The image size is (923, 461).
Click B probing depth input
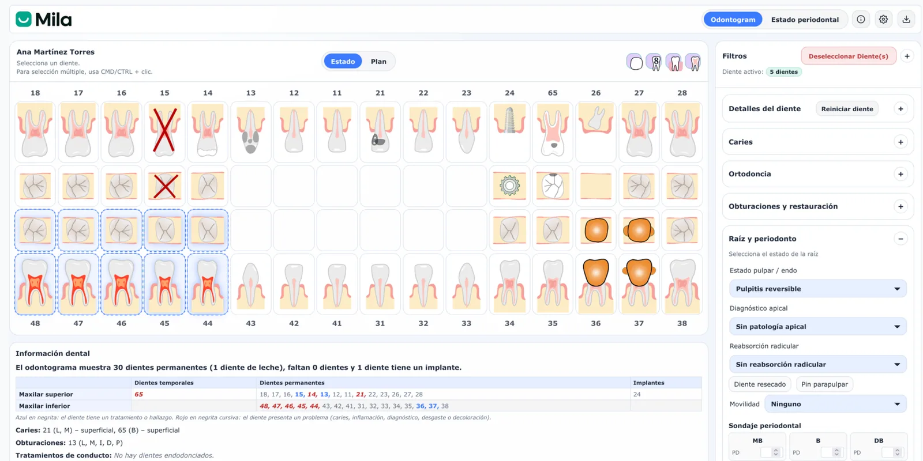tap(831, 452)
